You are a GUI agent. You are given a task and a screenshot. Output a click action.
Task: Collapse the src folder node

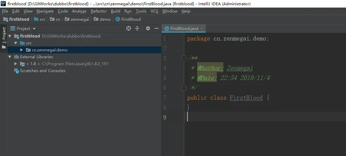pos(16,43)
